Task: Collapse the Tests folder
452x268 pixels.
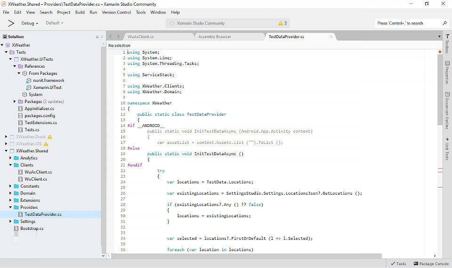Action: tap(6, 52)
